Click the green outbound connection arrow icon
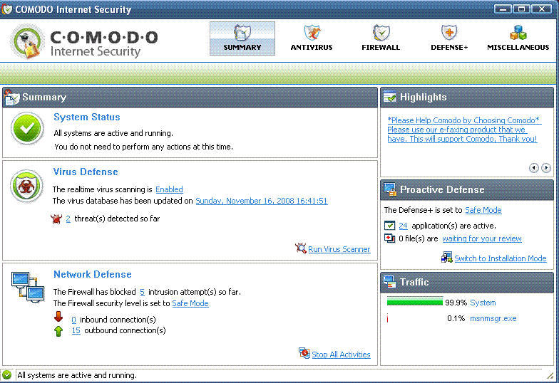Viewport: 559px width, 383px height. coord(58,331)
